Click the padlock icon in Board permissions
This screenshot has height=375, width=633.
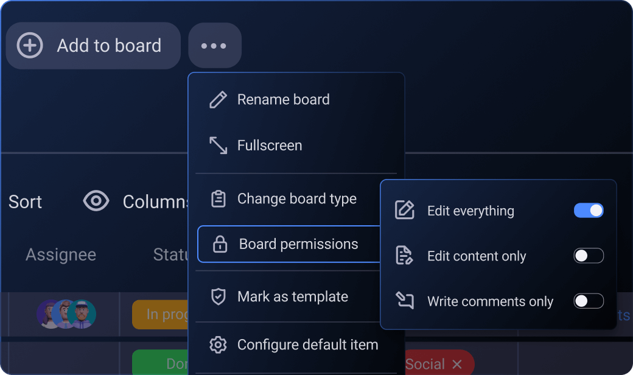(220, 244)
